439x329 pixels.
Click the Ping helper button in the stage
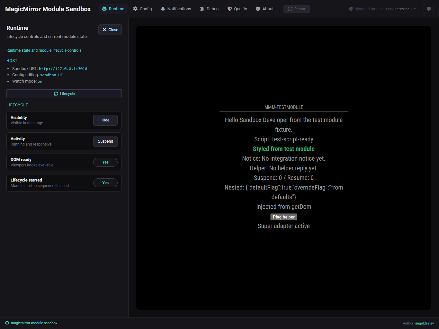point(284,217)
